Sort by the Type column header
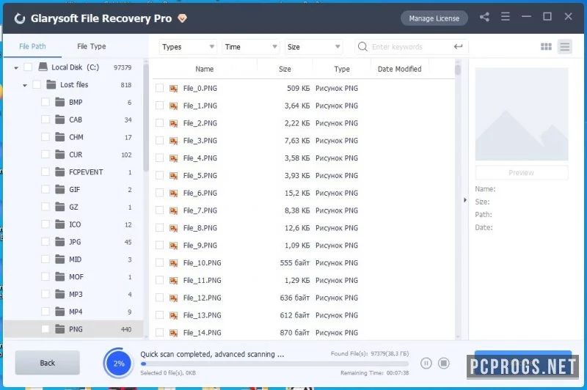Image resolution: width=587 pixels, height=390 pixels. click(x=342, y=69)
